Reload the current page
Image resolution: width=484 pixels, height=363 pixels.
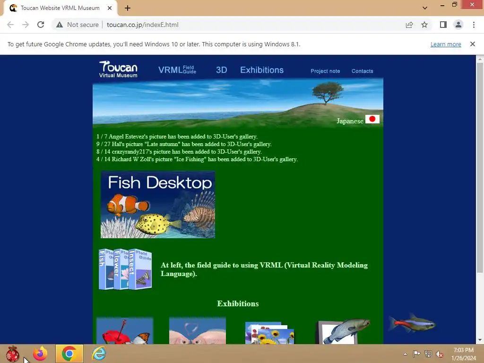[41, 25]
